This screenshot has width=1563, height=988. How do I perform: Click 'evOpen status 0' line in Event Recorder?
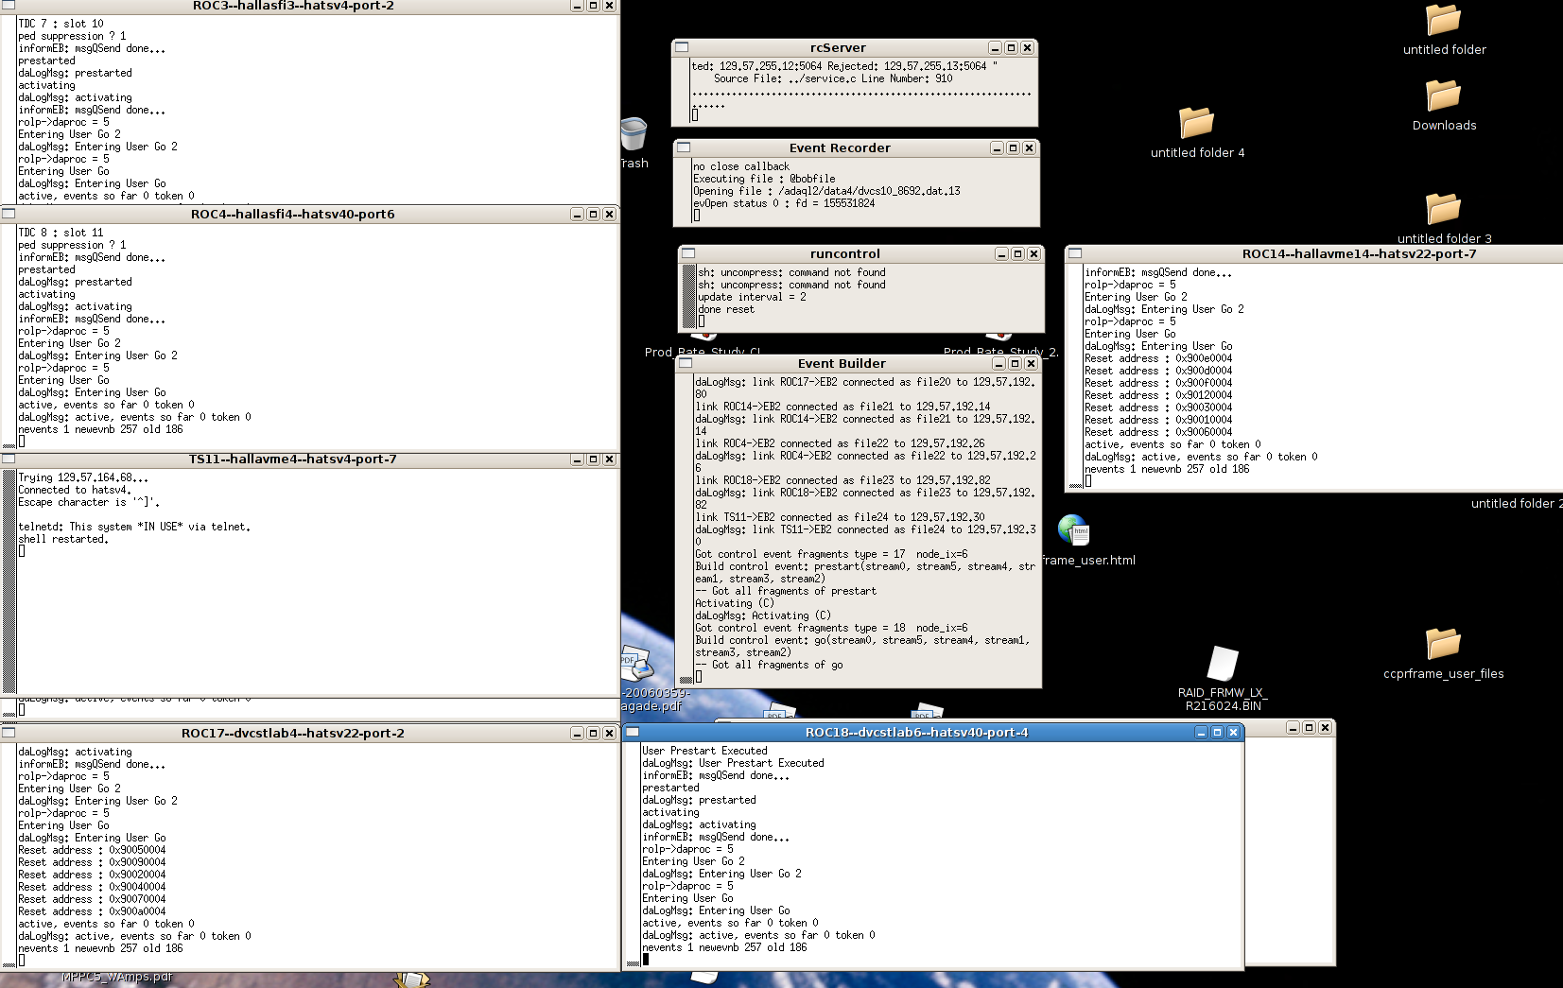784,203
